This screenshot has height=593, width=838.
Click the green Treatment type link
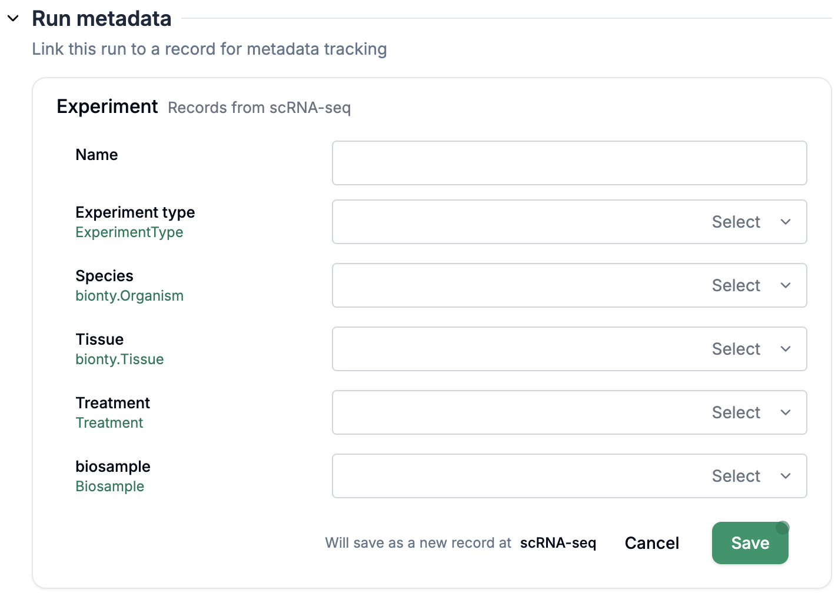(109, 423)
